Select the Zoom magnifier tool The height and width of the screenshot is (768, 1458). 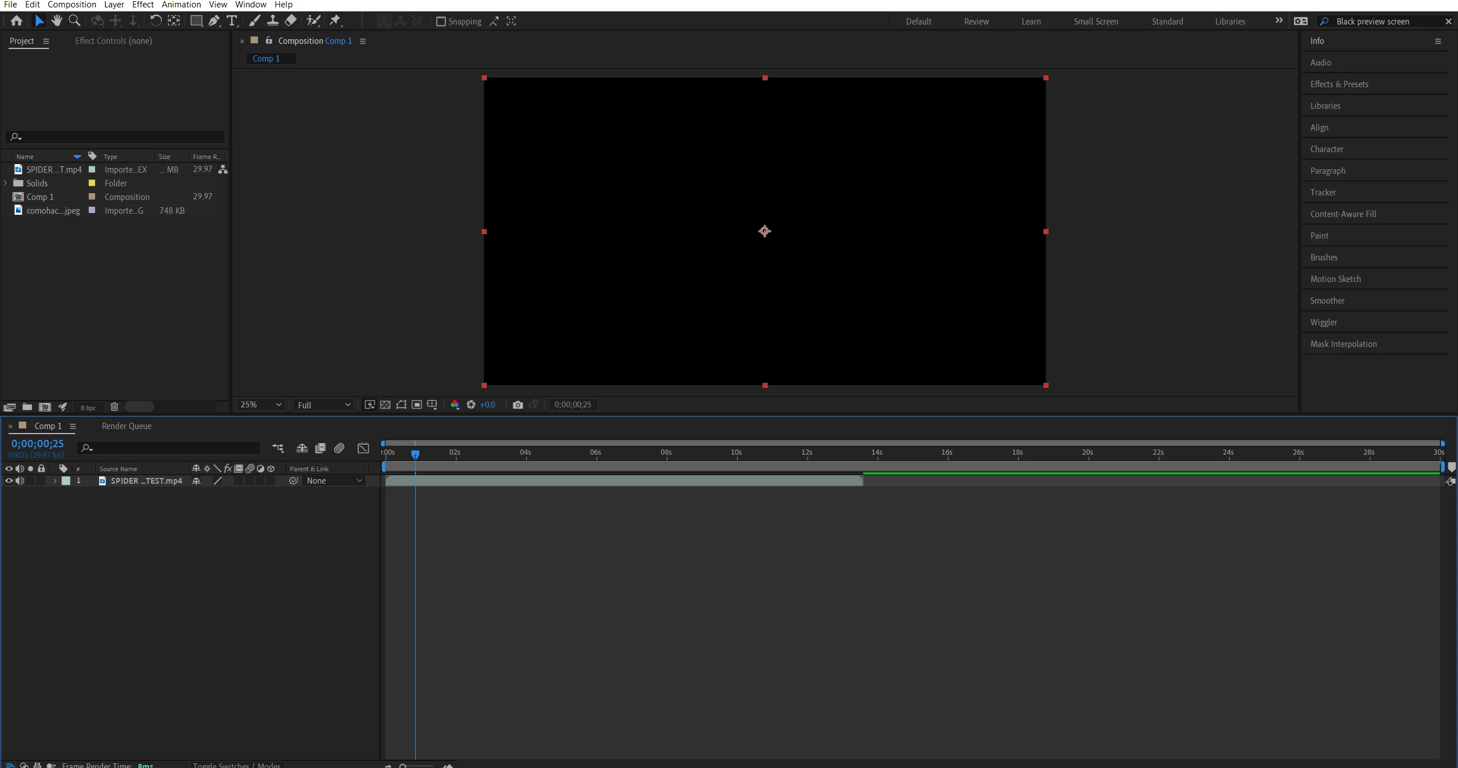point(74,21)
